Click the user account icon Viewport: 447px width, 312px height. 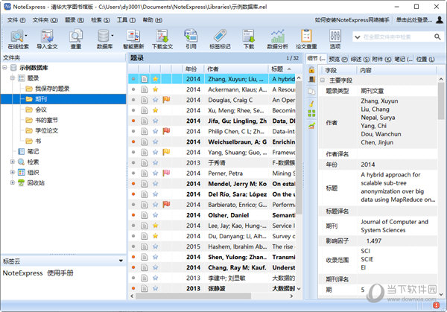[440, 19]
